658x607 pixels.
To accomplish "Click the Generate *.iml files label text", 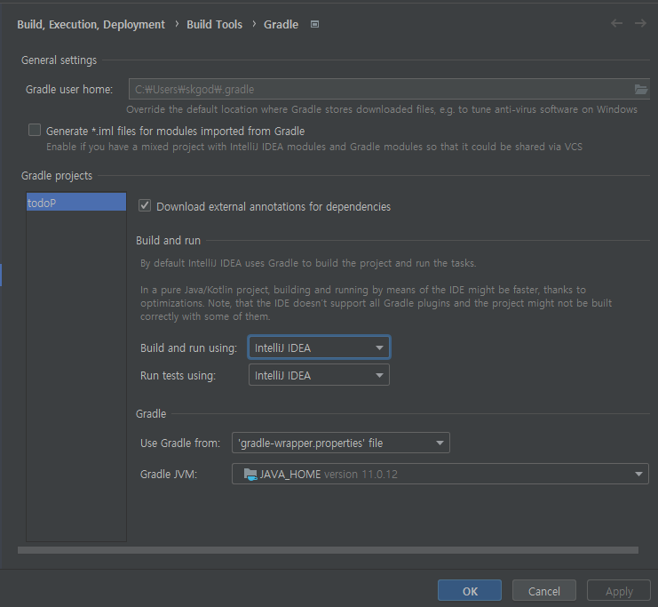I will (176, 131).
